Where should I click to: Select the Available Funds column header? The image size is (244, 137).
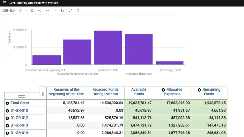[139, 92]
